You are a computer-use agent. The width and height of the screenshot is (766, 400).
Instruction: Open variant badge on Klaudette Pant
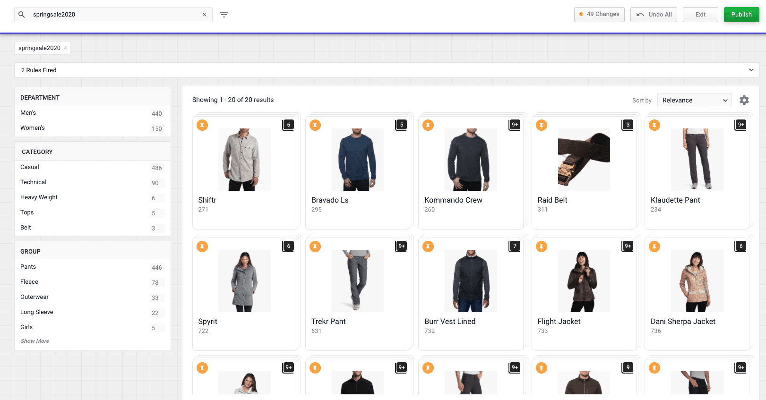click(x=741, y=125)
